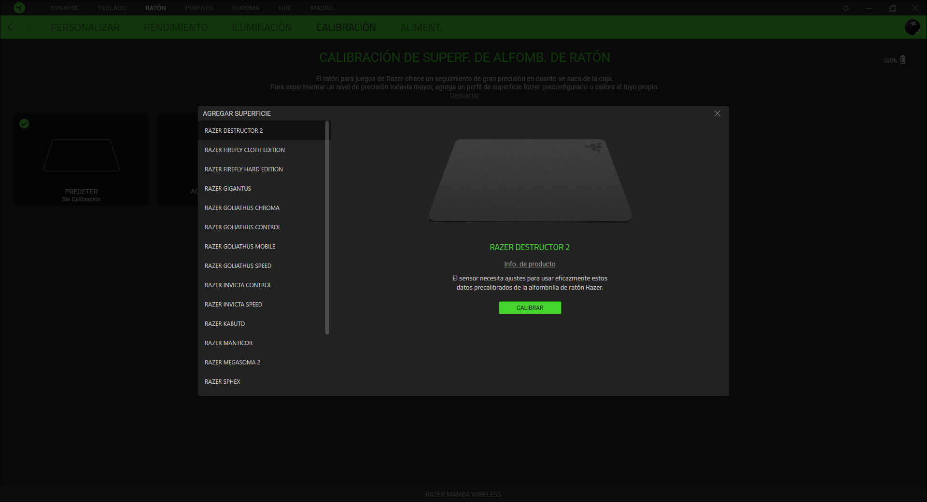Choose Razer Invicta Speed
This screenshot has height=502, width=927.
[x=262, y=305]
